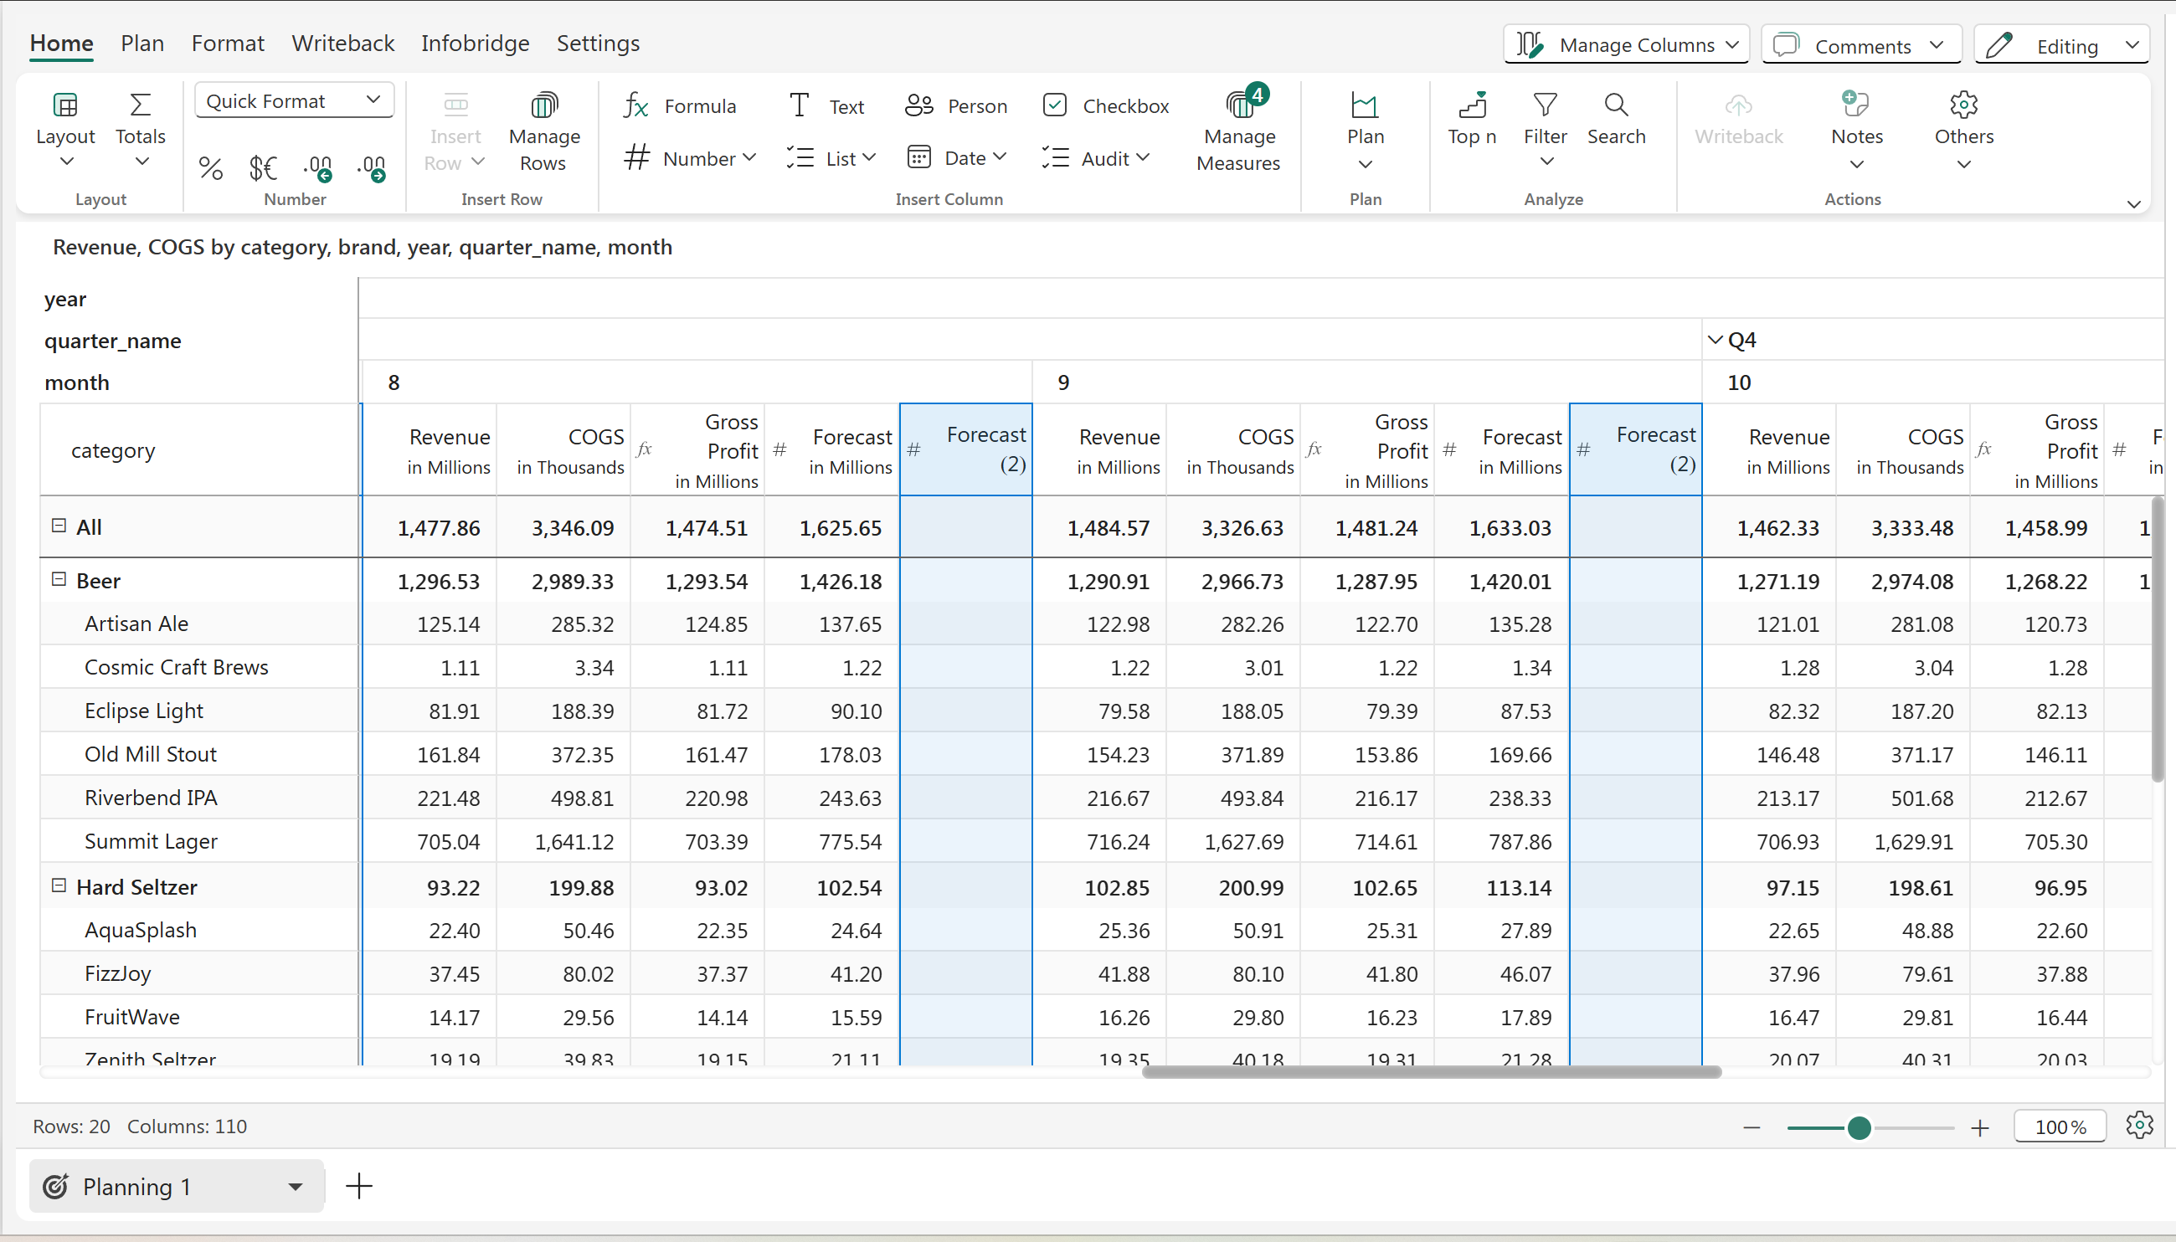Collapse the Hard Seltzer category row
Image resolution: width=2176 pixels, height=1242 pixels.
[x=59, y=886]
